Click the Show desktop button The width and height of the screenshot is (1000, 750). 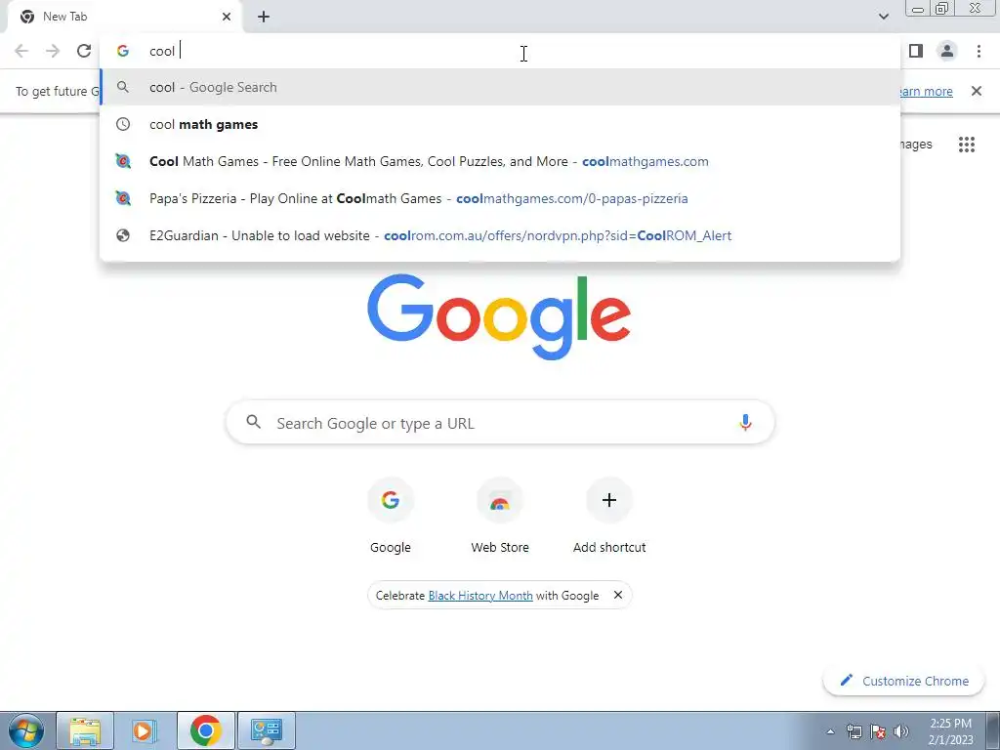(992, 730)
